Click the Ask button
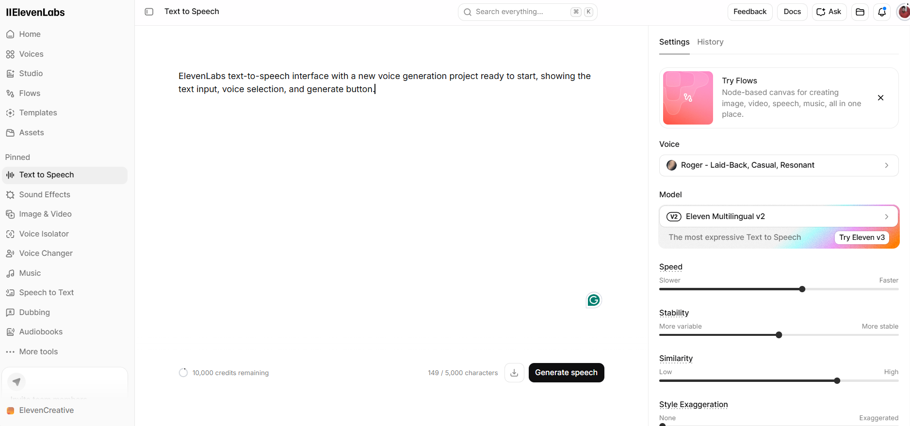 (829, 12)
